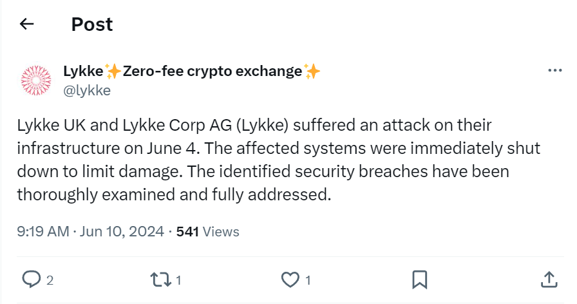Click the last line 'thoroughly examined and fully addressed'

point(174,194)
